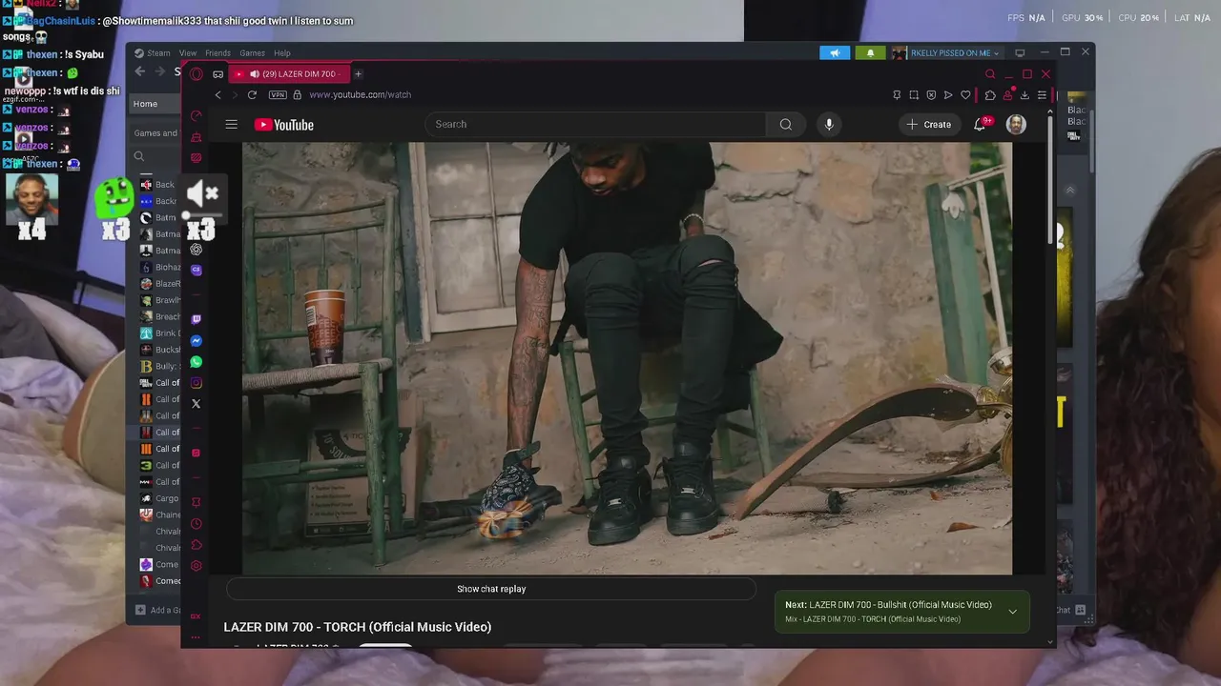Viewport: 1221px width, 686px height.
Task: Start voice search with the microphone
Action: 829,124
